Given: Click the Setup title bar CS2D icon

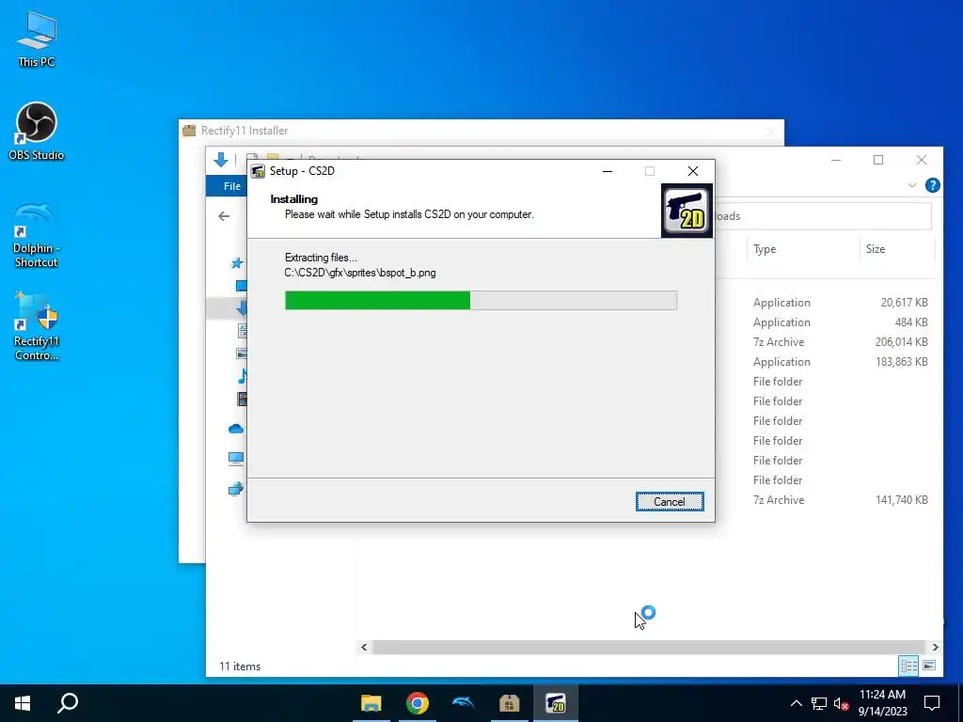Looking at the screenshot, I should coord(258,171).
